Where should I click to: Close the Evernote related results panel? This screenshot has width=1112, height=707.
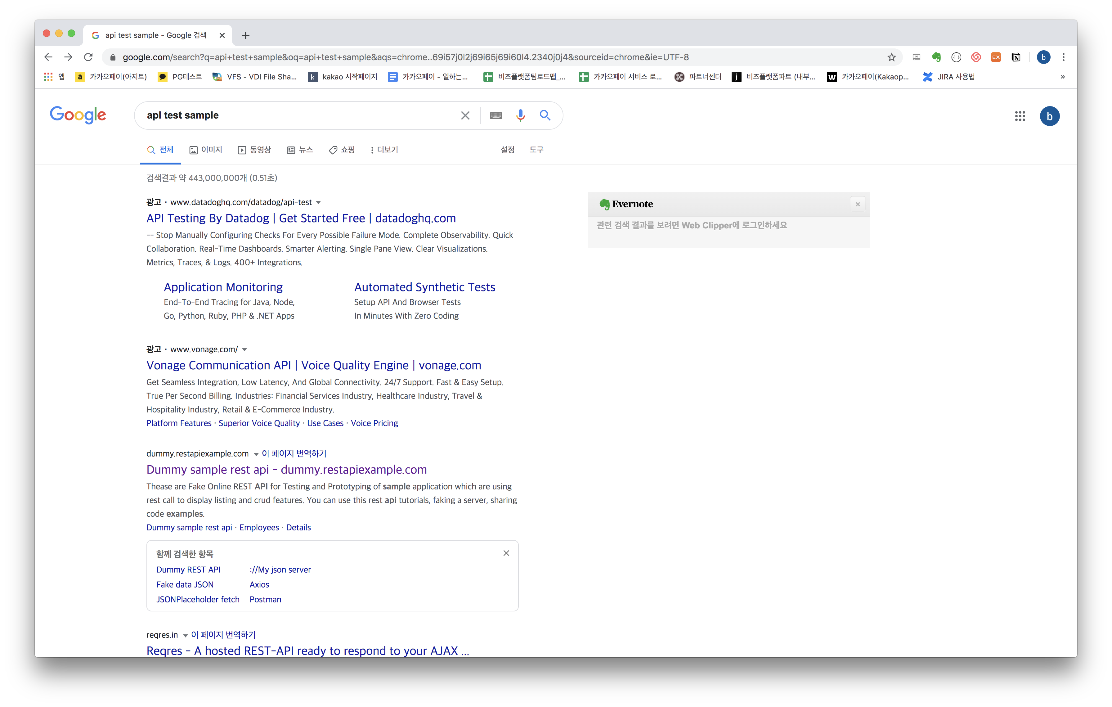(x=858, y=204)
